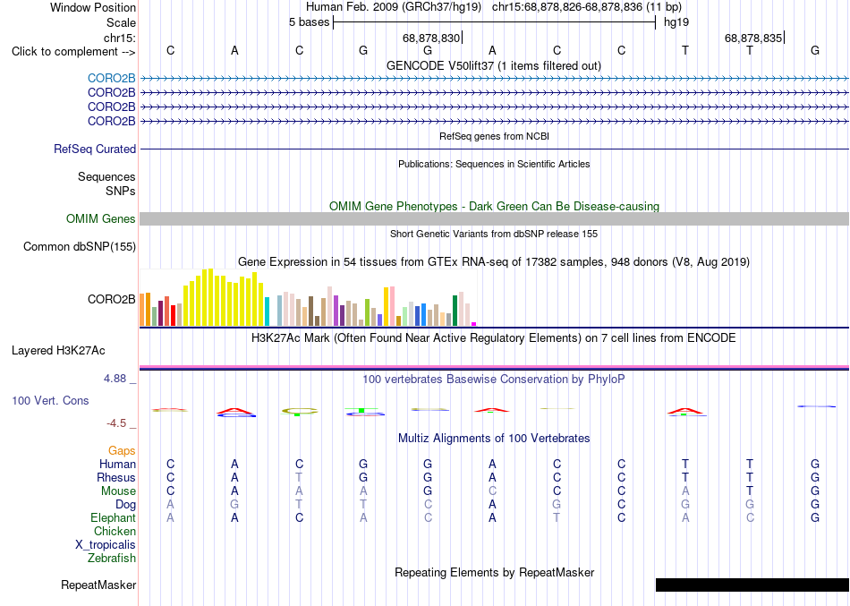Click the CORO2B label beside expression chart
The height and width of the screenshot is (606, 850).
(x=111, y=300)
